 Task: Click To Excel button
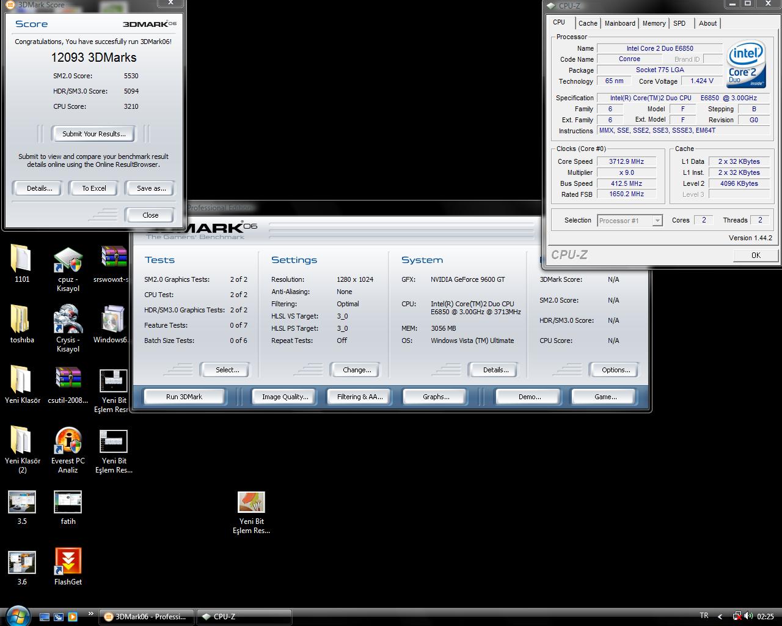[x=94, y=188]
